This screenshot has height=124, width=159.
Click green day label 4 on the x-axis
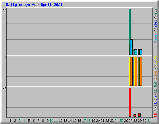(x=24, y=121)
